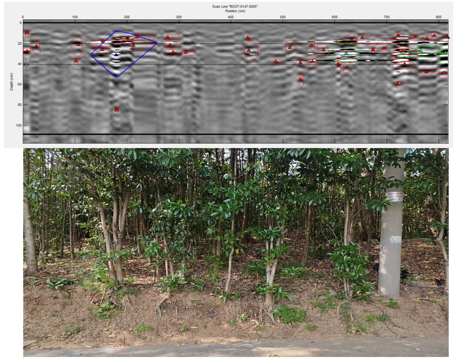Screen dimensions: 454x360
Task: Click the 100 tick label on the depth axis
Action: click(19, 125)
